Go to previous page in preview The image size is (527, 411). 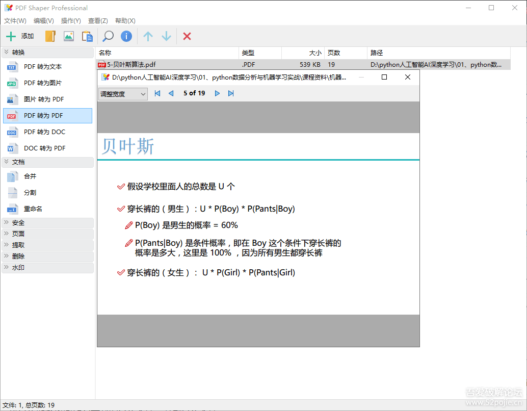tap(171, 93)
